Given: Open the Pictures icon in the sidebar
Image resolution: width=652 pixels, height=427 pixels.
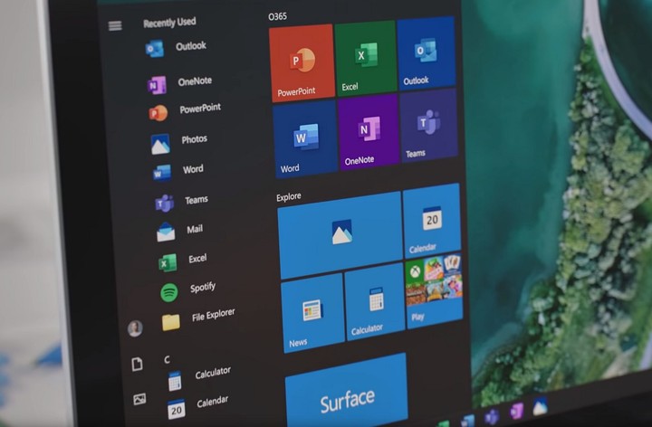Looking at the screenshot, I should click(139, 399).
